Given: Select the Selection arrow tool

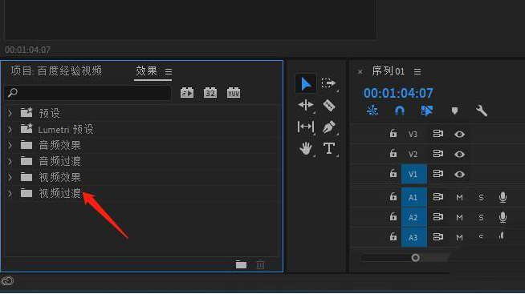Looking at the screenshot, I should pyautogui.click(x=306, y=83).
